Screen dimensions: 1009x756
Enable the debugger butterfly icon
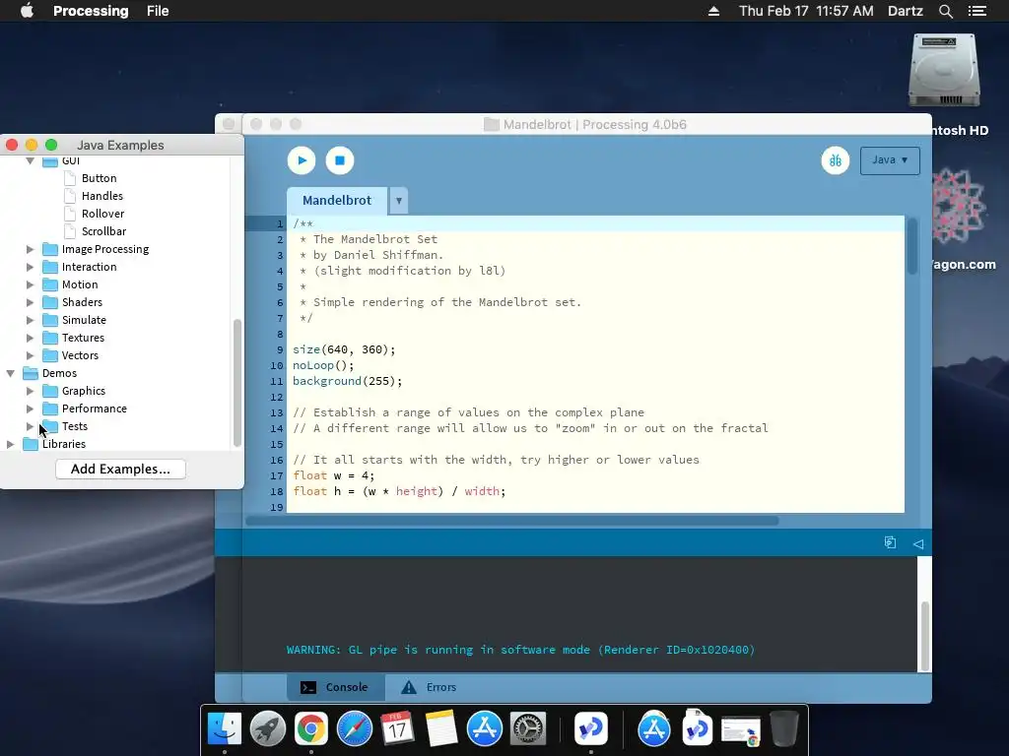[836, 160]
